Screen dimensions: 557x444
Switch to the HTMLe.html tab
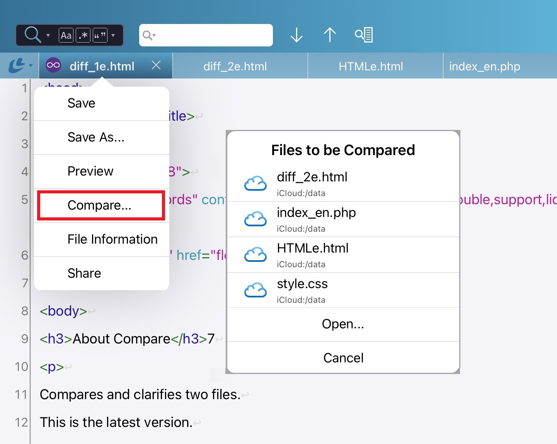point(371,66)
